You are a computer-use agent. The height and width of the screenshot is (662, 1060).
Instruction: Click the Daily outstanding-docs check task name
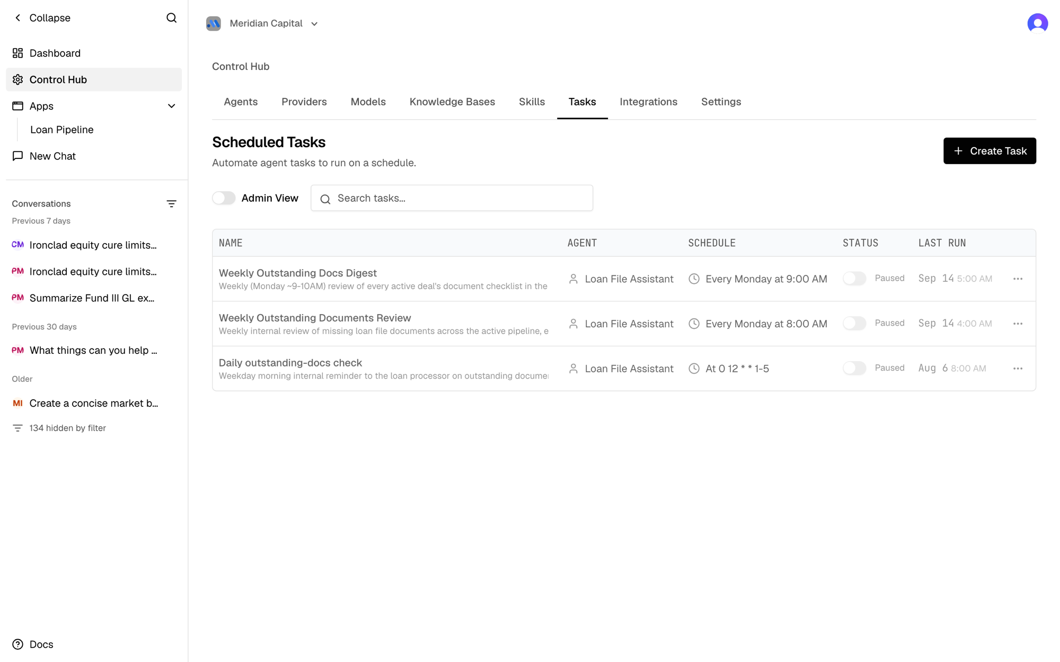pos(290,363)
